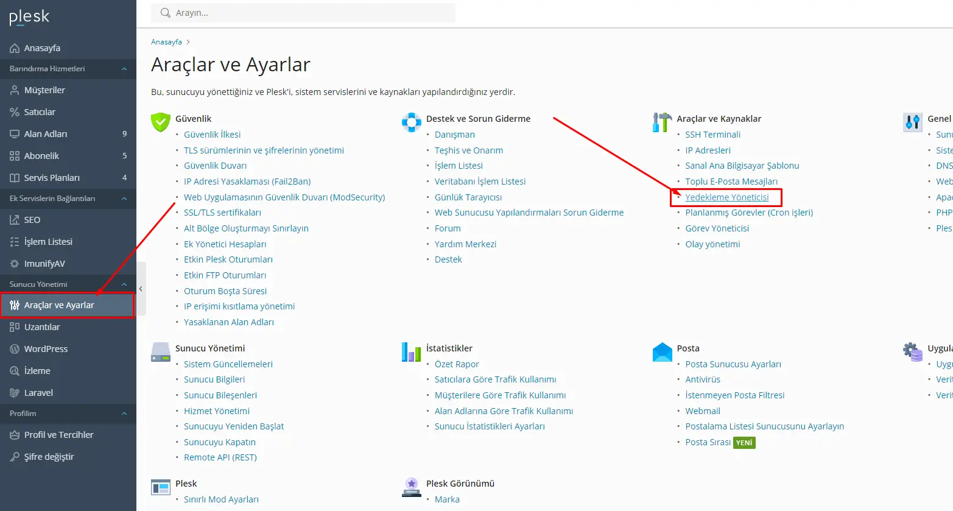Click the blue Posta envelope icon
This screenshot has width=953, height=511.
662,351
